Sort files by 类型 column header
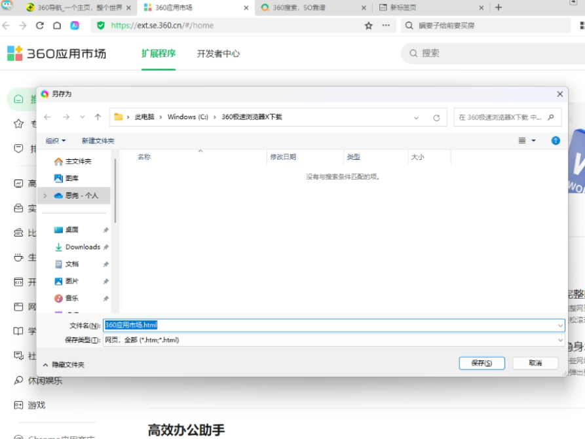Screen dimensions: 585x439 click(x=354, y=157)
